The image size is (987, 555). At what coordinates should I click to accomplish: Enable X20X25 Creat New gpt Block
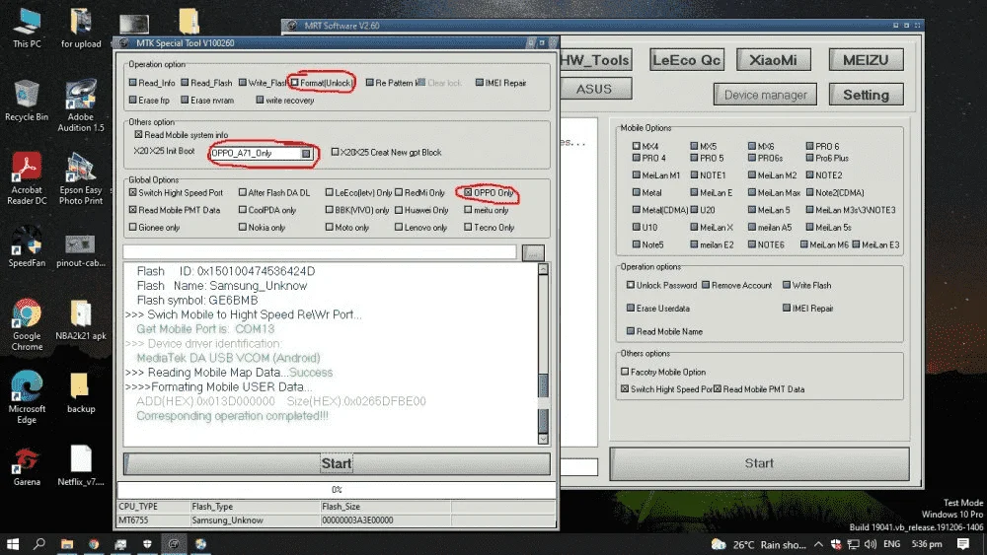[335, 152]
